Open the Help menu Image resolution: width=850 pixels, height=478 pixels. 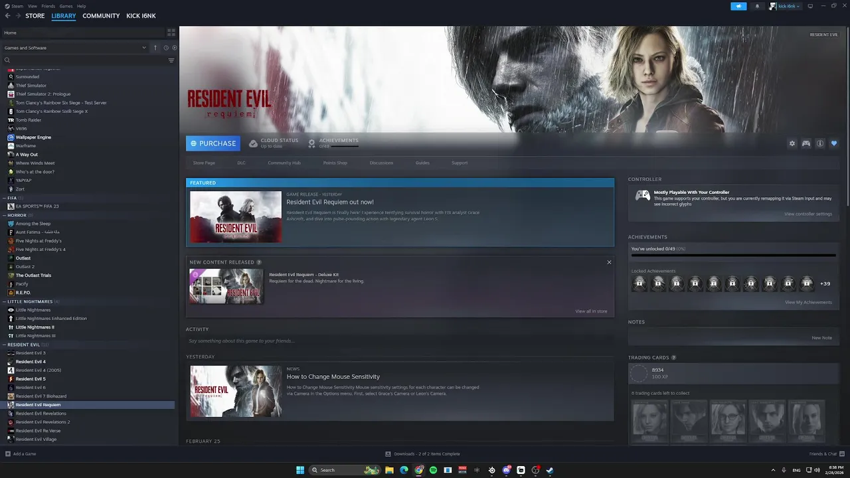[82, 6]
